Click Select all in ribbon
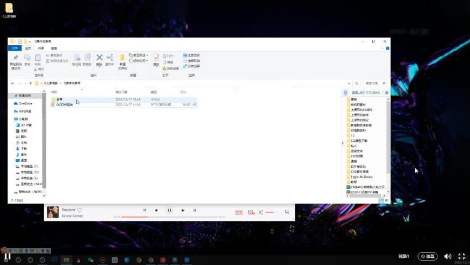The height and width of the screenshot is (265, 470). tap(191, 55)
